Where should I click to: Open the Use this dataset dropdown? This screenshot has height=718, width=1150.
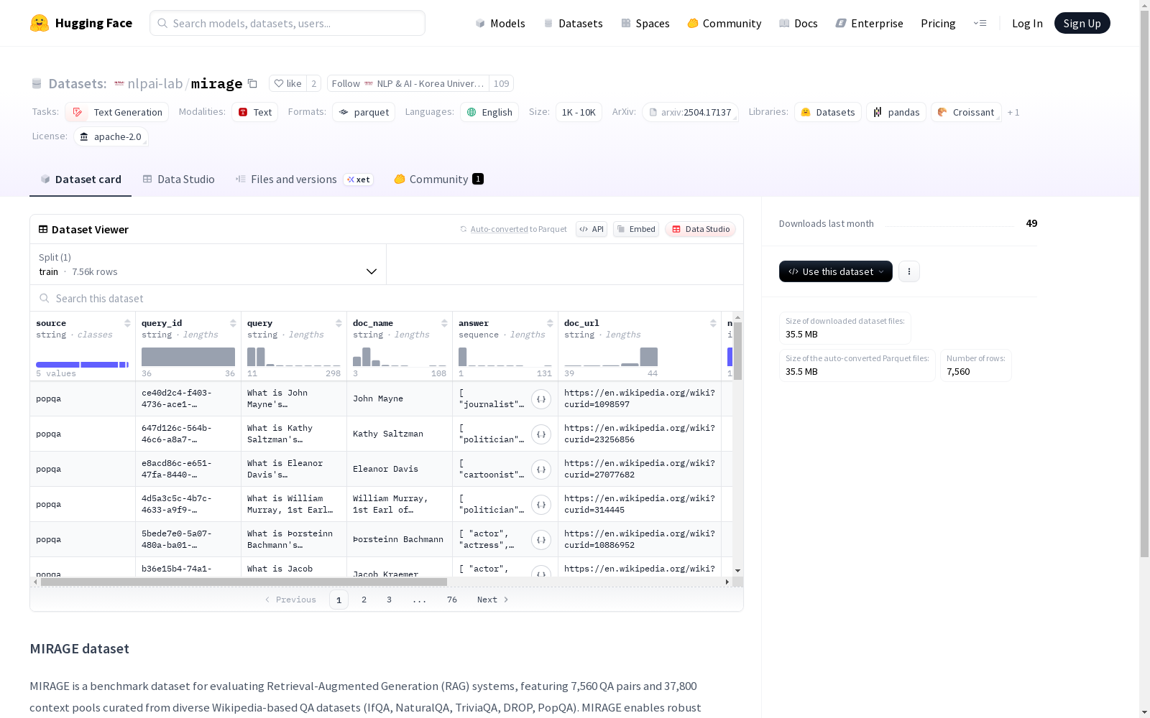836,271
